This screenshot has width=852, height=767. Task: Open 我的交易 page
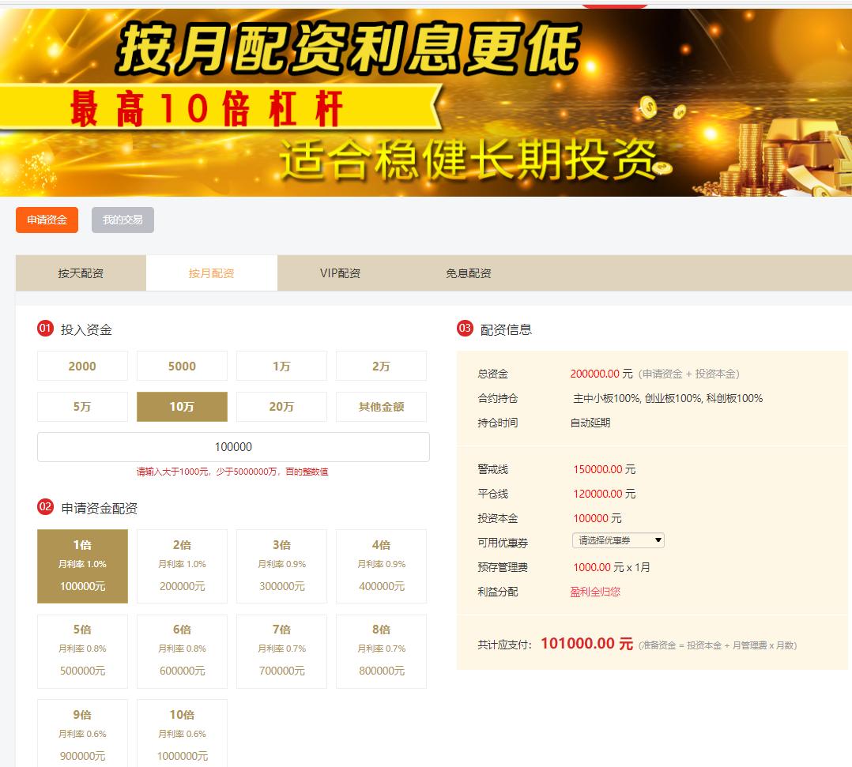coord(123,220)
